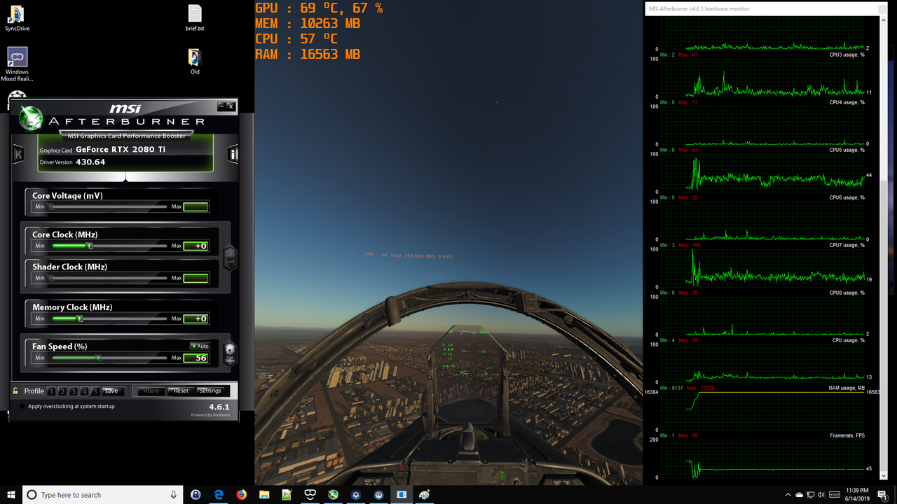Screen dimensions: 897x504
Task: Open the Afterburner information i button
Action: click(x=233, y=154)
